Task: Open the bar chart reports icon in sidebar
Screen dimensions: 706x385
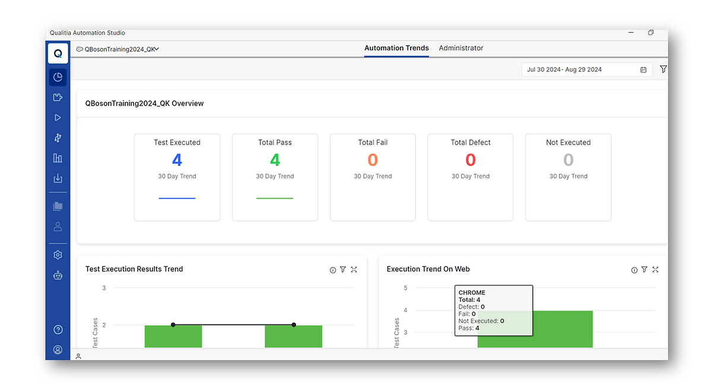Action: 58,158
